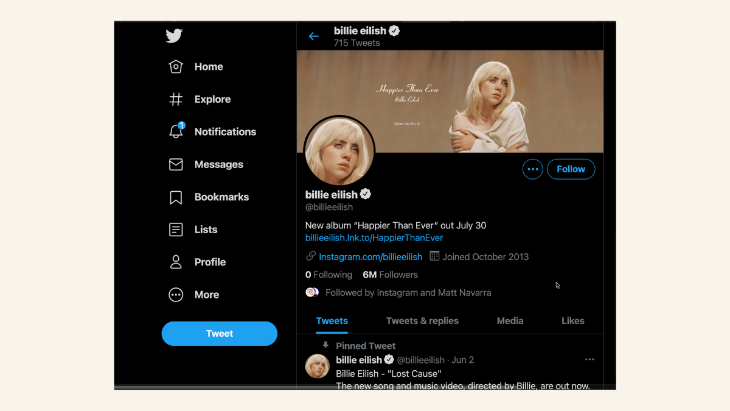The width and height of the screenshot is (730, 411).
Task: Click the Bookmarks ribbon icon
Action: [176, 197]
